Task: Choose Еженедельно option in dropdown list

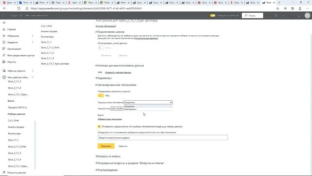Action: click(x=148, y=109)
